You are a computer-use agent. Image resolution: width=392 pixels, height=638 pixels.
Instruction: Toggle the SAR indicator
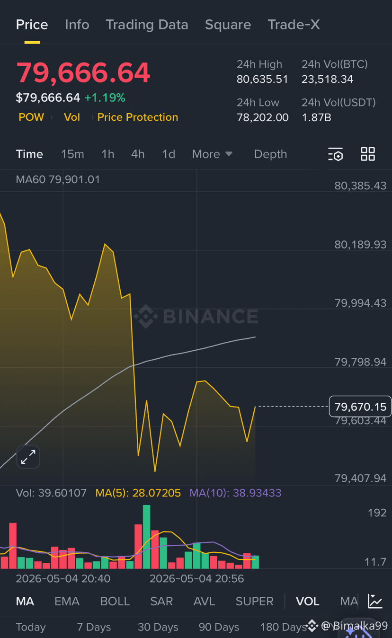point(161,602)
